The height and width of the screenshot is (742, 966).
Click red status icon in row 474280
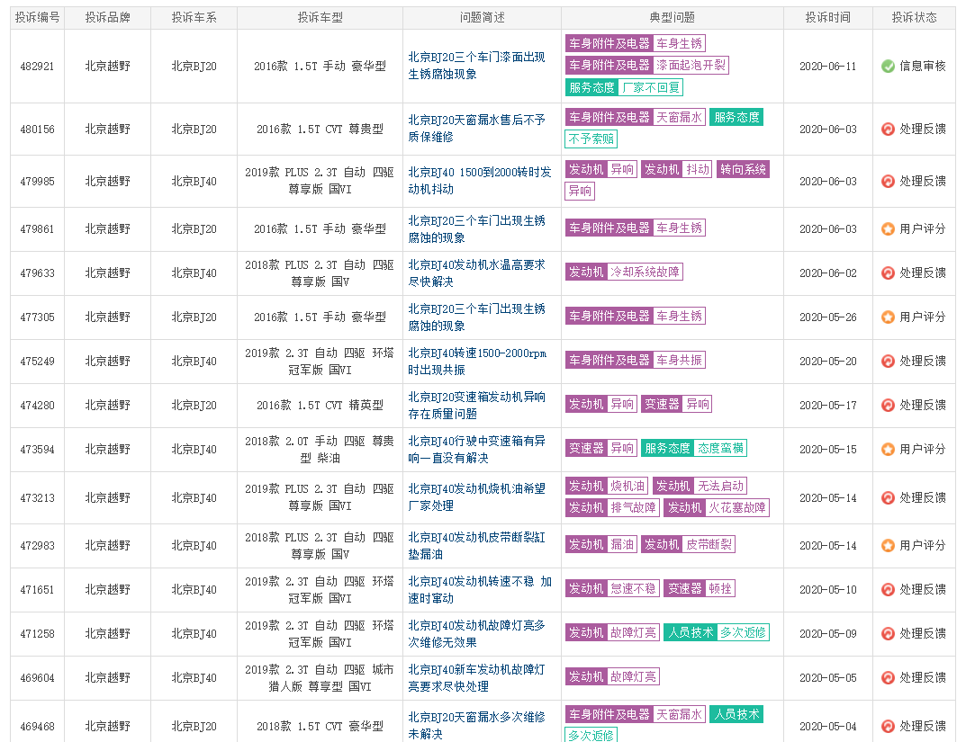[x=888, y=406]
